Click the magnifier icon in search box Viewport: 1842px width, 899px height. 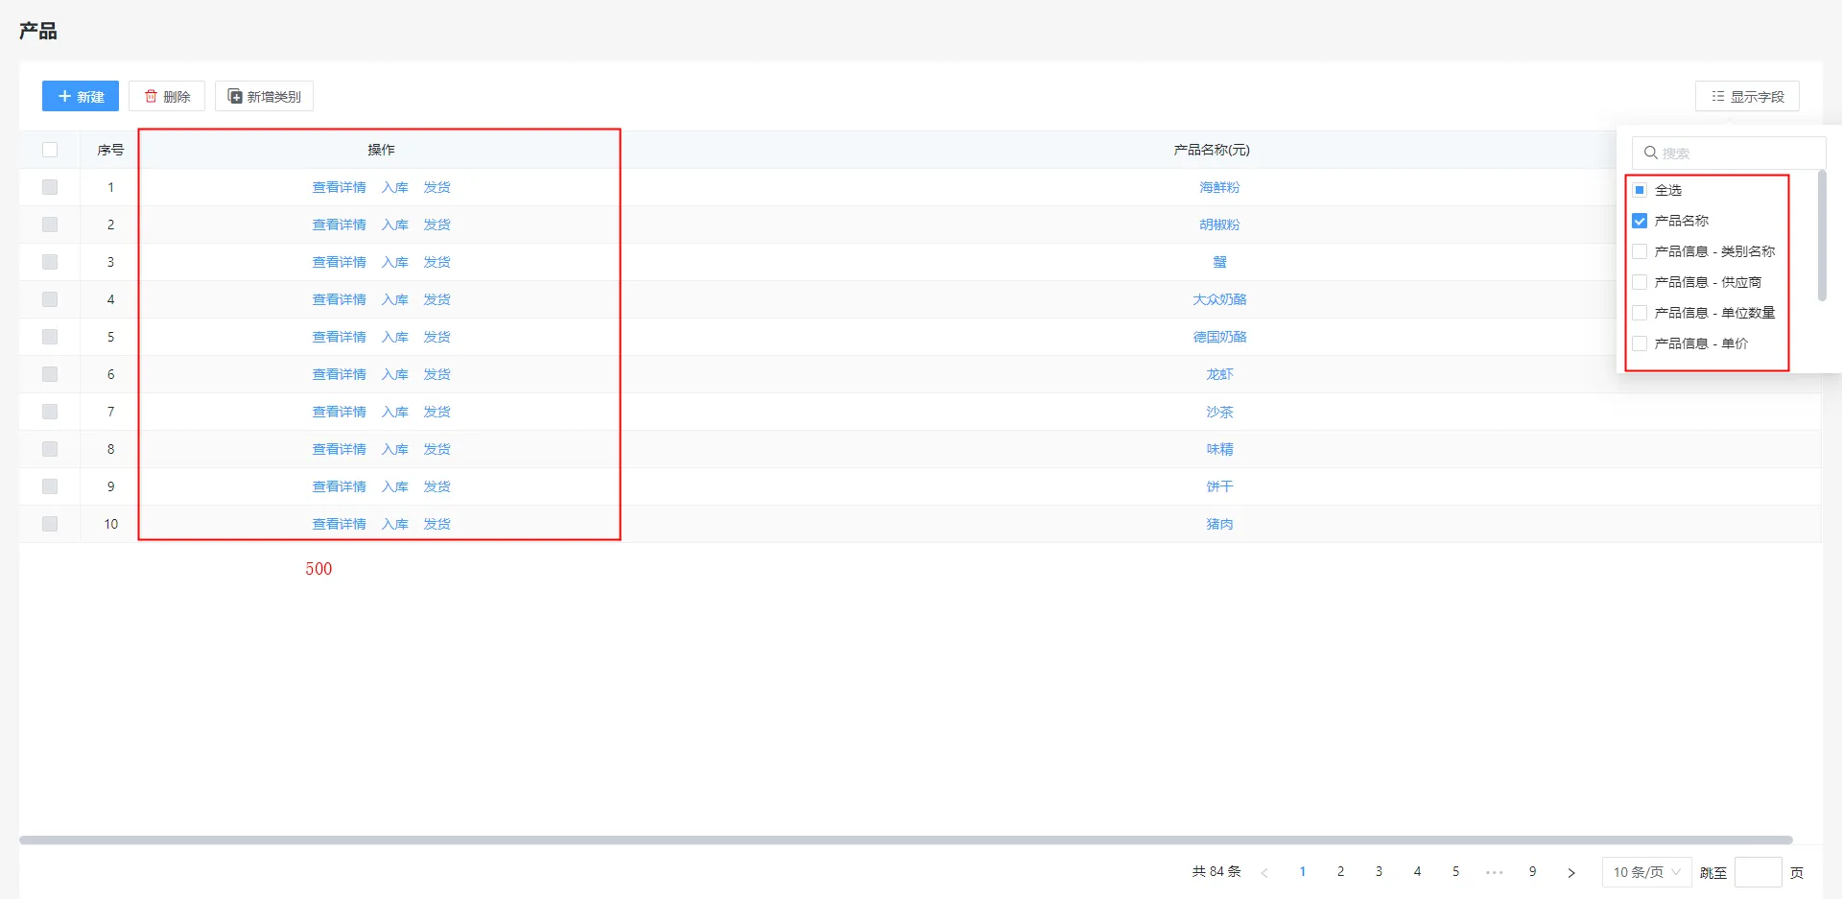[x=1650, y=153]
